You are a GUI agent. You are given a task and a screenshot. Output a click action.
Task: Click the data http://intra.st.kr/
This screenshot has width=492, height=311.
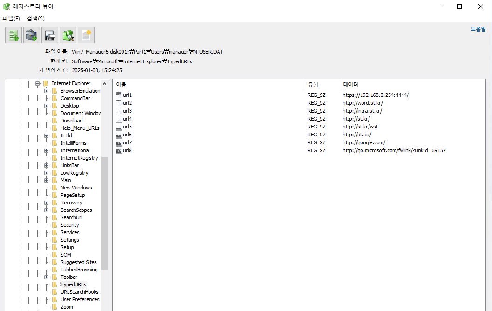click(362, 111)
